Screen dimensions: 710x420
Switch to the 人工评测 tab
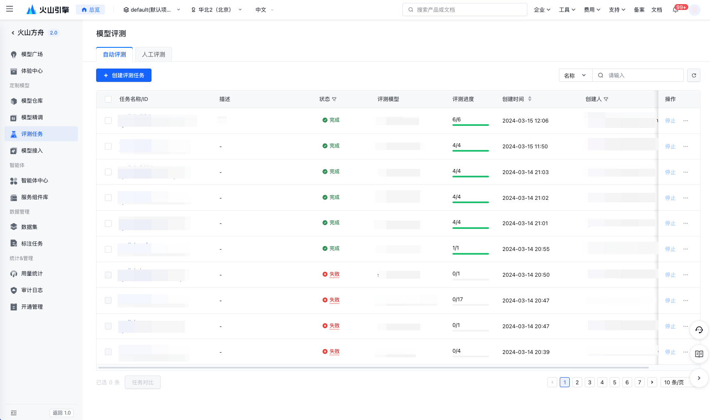click(154, 54)
